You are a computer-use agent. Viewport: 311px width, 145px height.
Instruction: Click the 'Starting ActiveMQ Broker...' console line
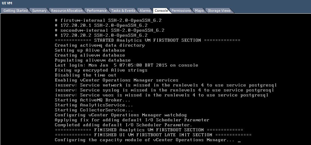93,100
